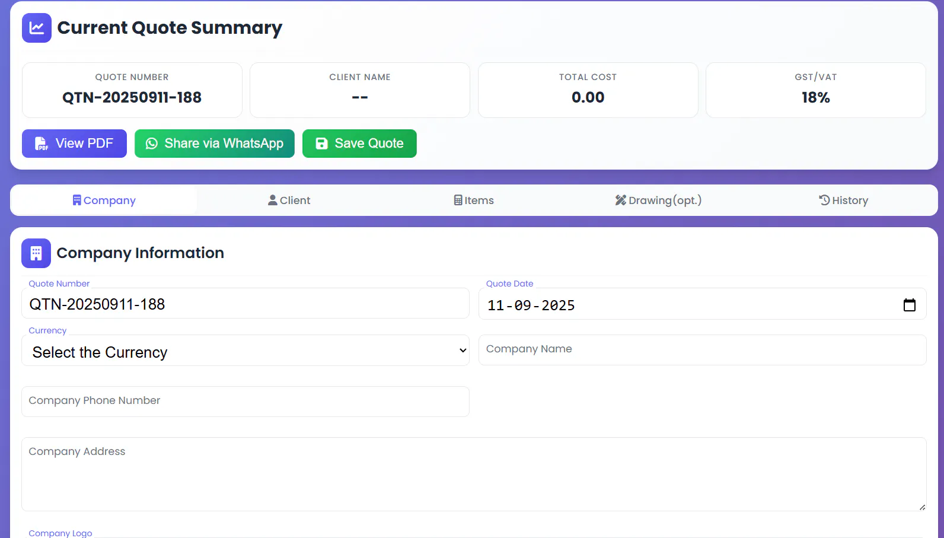
Task: Click the chart icon beside Current Quote Summary
Action: pos(37,28)
